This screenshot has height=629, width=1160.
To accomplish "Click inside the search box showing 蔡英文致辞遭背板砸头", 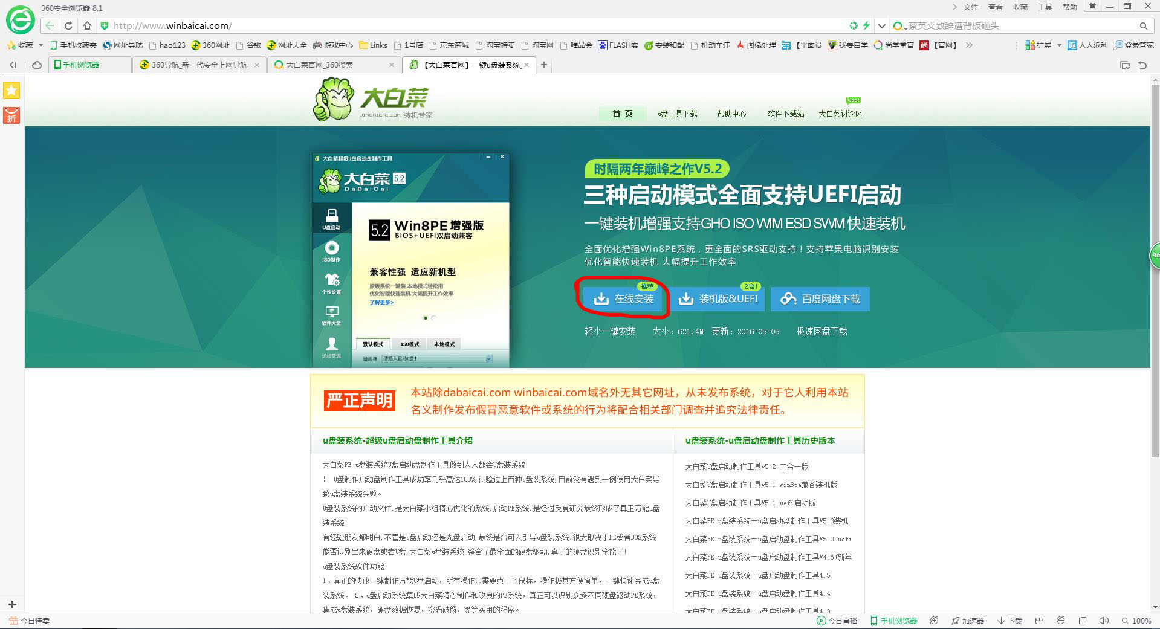I will (x=997, y=25).
